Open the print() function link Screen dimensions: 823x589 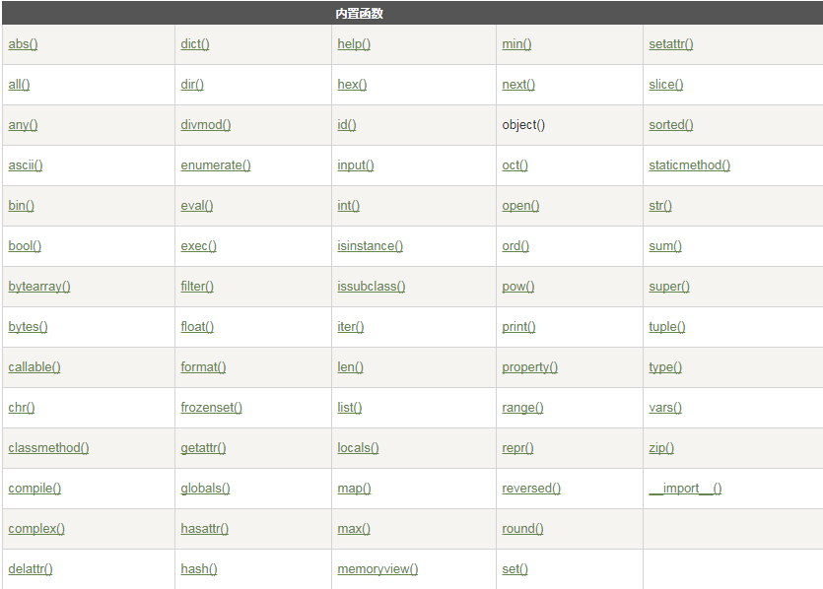click(x=518, y=327)
